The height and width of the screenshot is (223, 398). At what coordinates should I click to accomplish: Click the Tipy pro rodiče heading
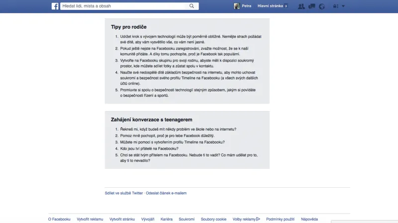click(x=129, y=27)
